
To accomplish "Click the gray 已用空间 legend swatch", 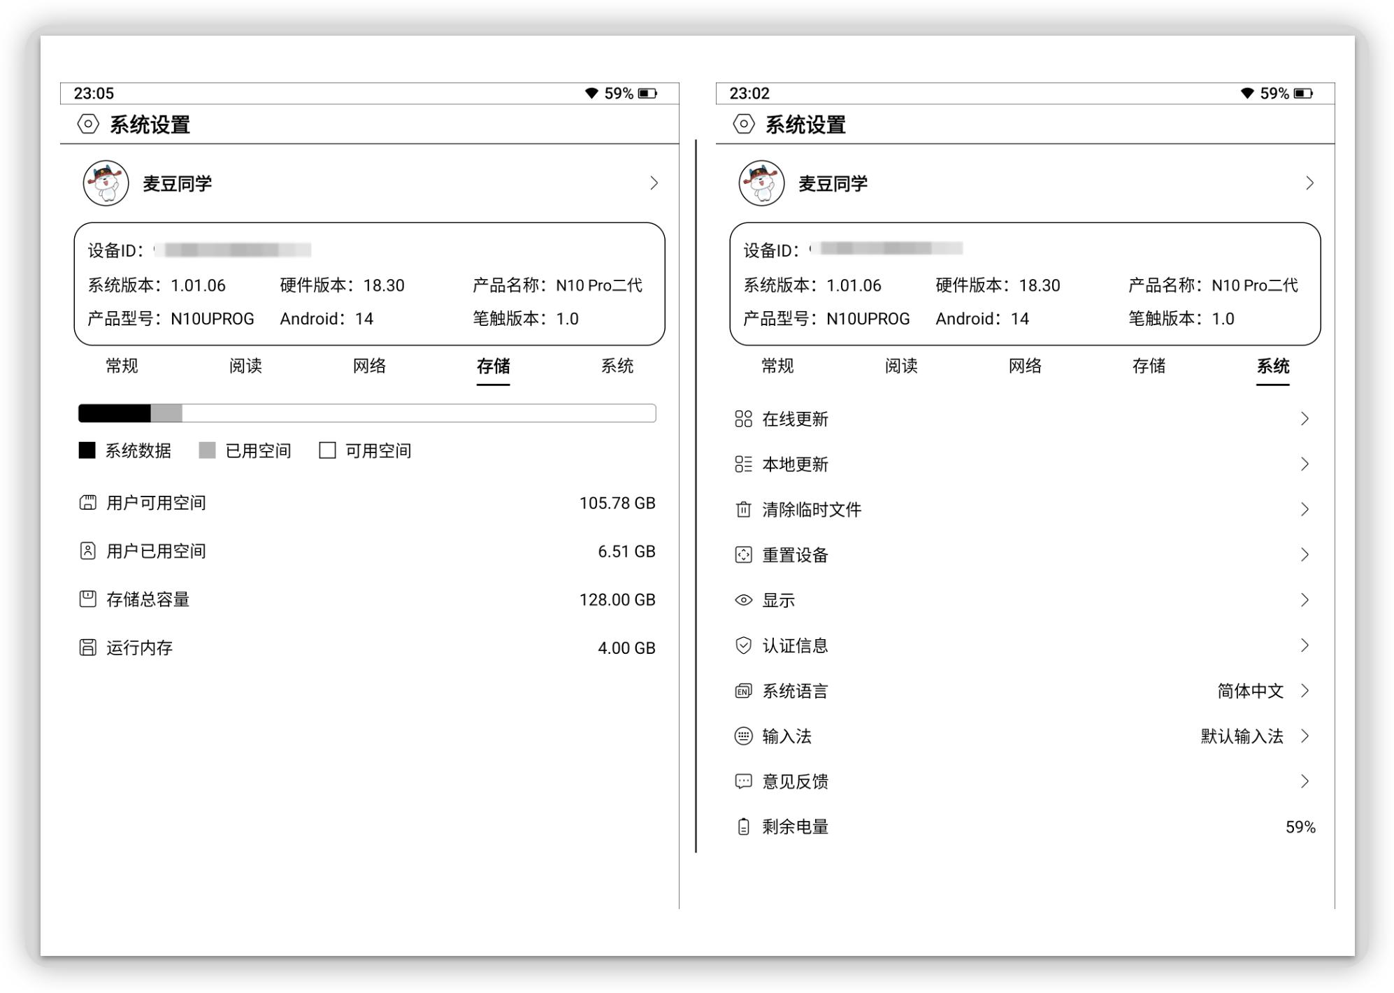I will coord(207,450).
